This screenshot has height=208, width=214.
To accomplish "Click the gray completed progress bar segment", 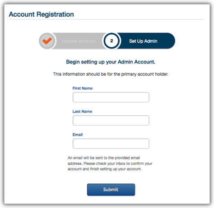I will pos(78,41).
